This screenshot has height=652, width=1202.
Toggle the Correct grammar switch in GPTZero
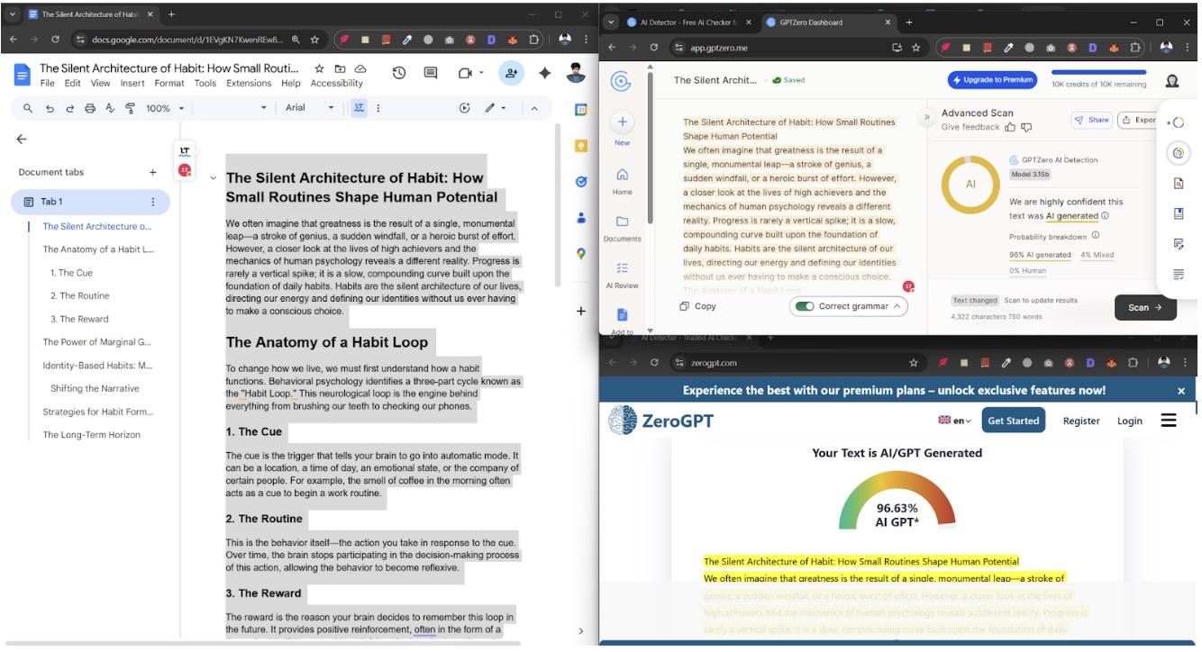[805, 306]
